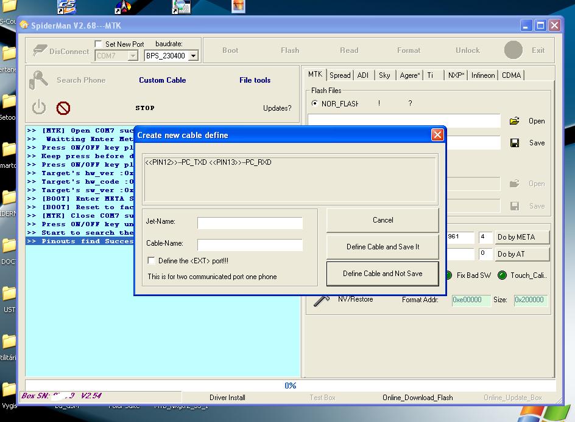Click the green Touch_Cali indicator icon
This screenshot has height=422, width=575.
coord(502,275)
